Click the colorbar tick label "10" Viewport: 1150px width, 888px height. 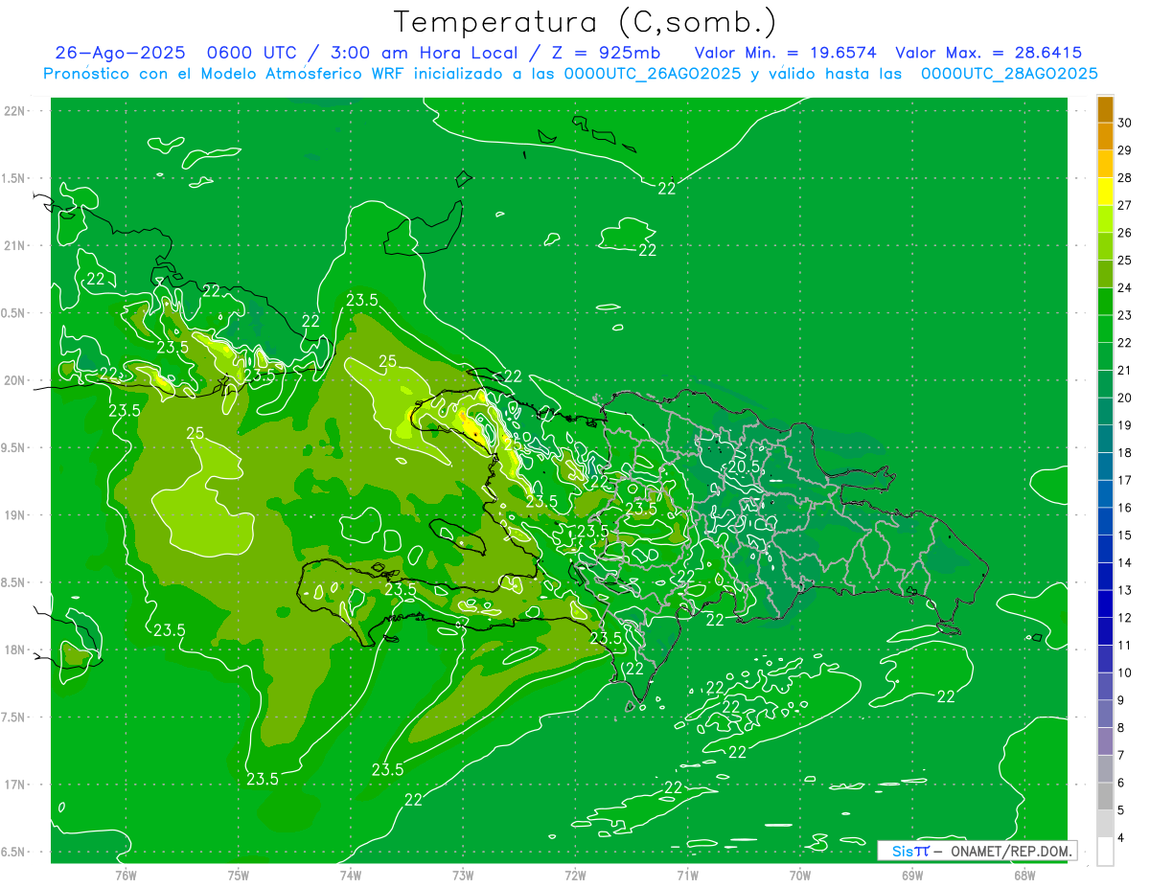click(x=1125, y=673)
